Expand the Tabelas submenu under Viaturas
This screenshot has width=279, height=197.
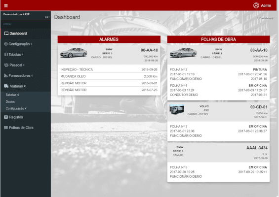point(12,95)
